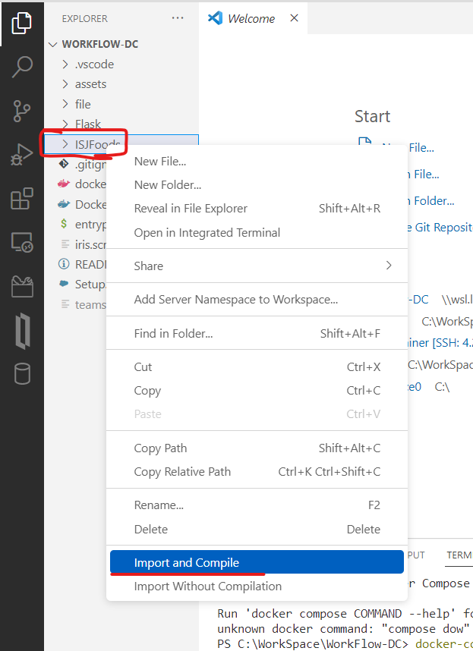Open the Search view in the activity bar
473x651 pixels.
pos(21,67)
